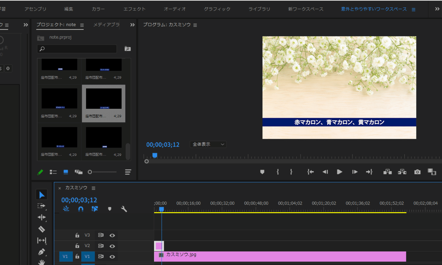
Task: Select the Track Select Forward tool
Action: (42, 206)
